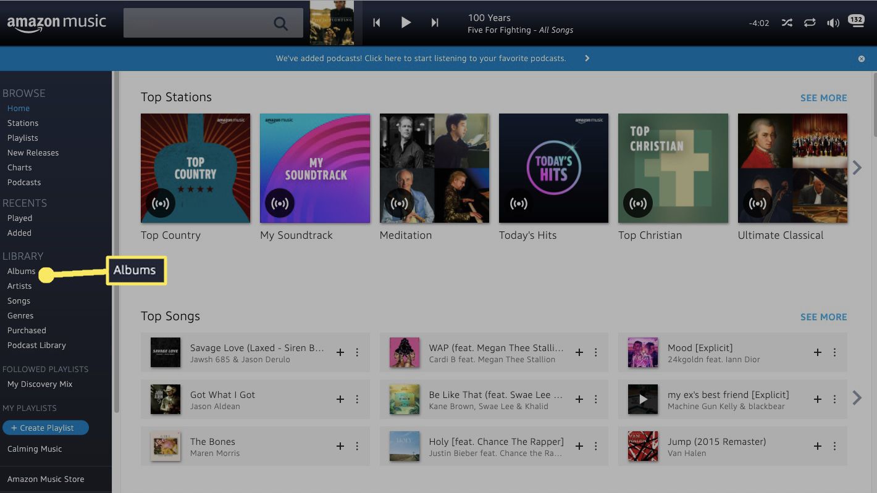
Task: Add Holy to library
Action: coord(579,446)
